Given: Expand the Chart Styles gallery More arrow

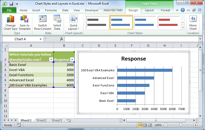Looking at the screenshot, I should tap(183, 27).
